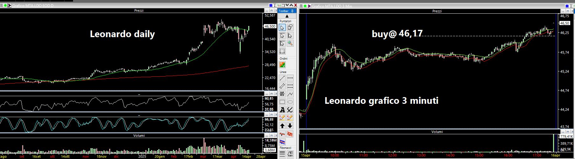
Task: Click the 46,50 price label on 3 Min axis
Action: pyautogui.click(x=565, y=23)
